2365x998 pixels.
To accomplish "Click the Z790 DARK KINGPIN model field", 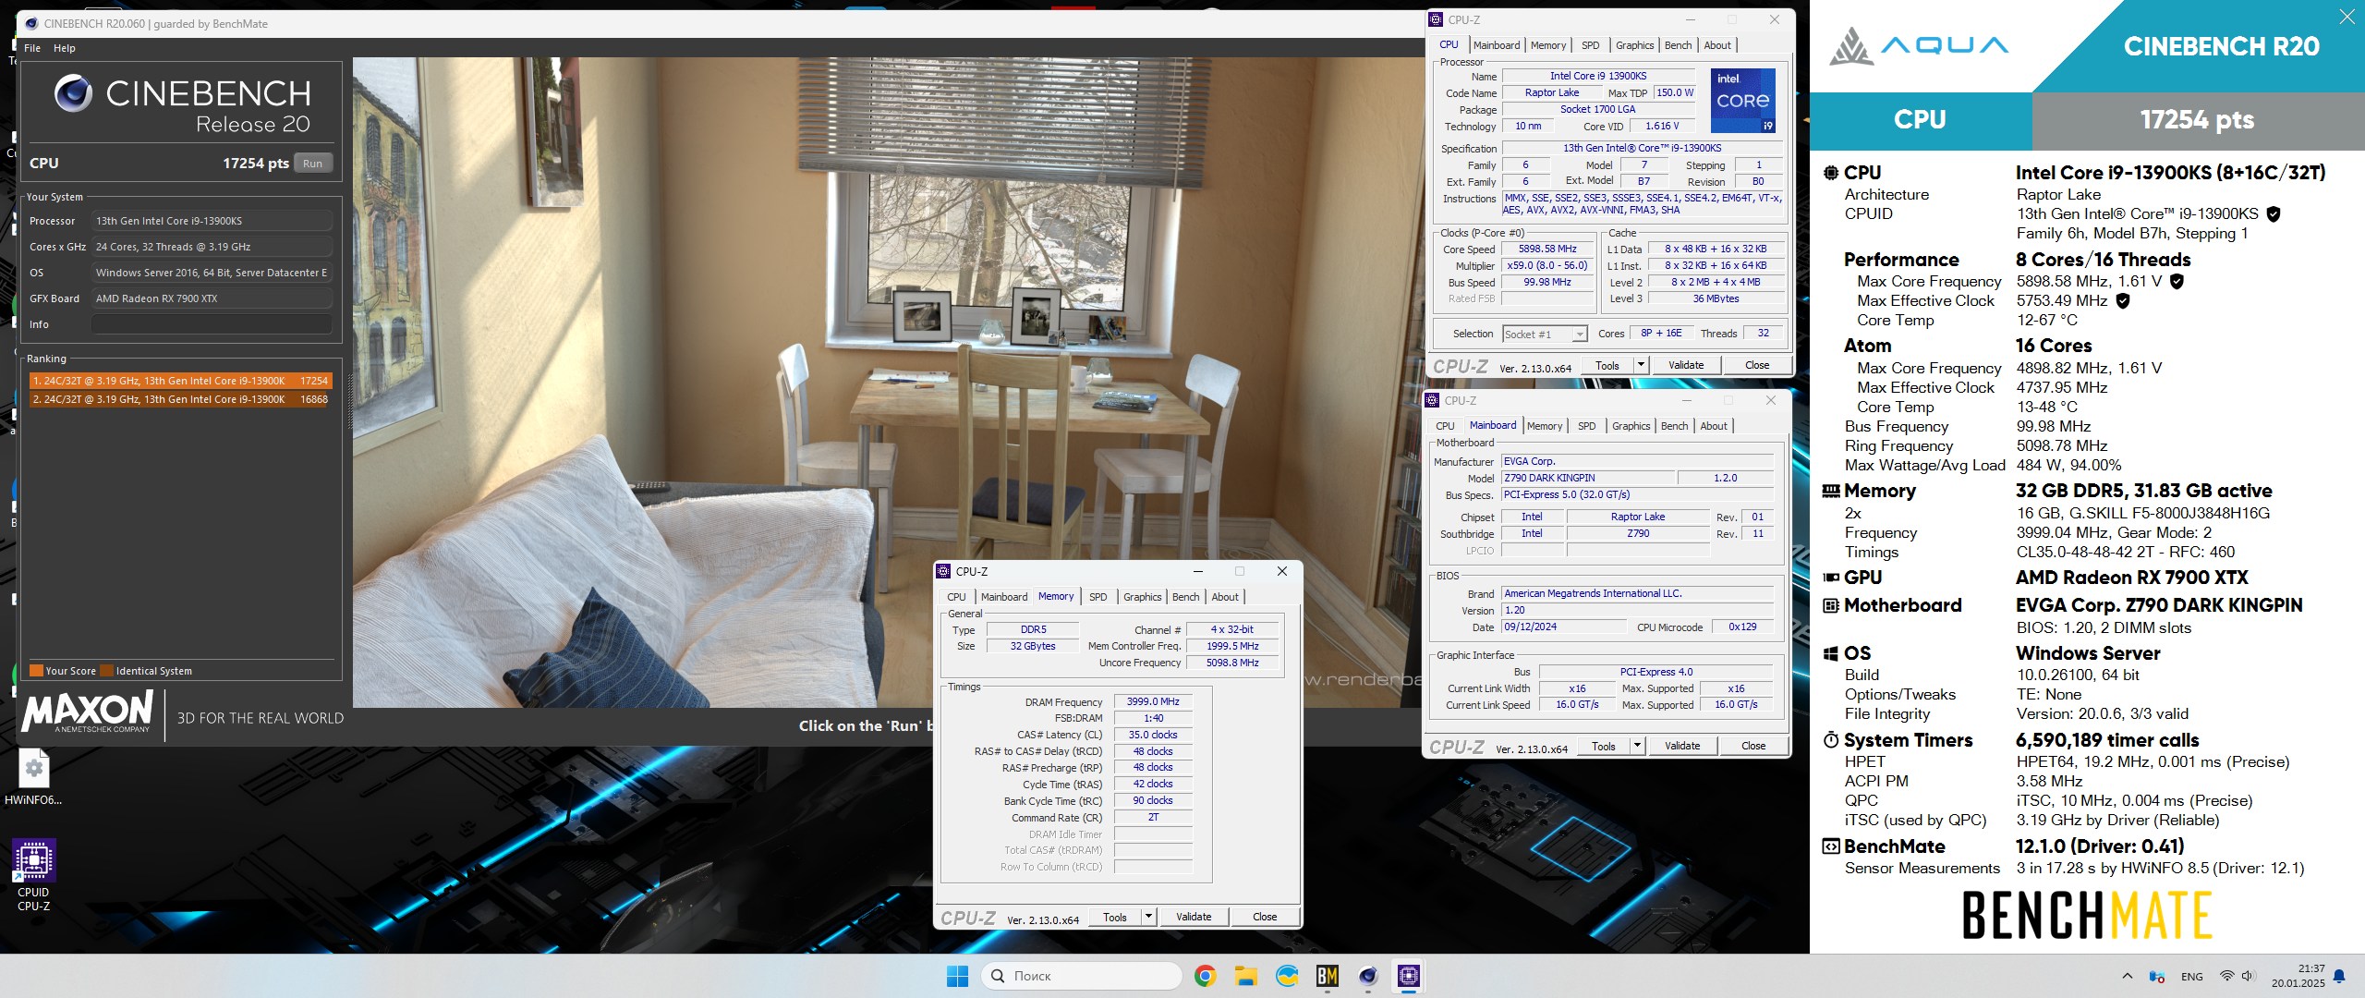I will click(1588, 479).
